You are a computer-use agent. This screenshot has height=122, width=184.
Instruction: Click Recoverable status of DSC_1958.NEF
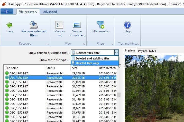54,86
